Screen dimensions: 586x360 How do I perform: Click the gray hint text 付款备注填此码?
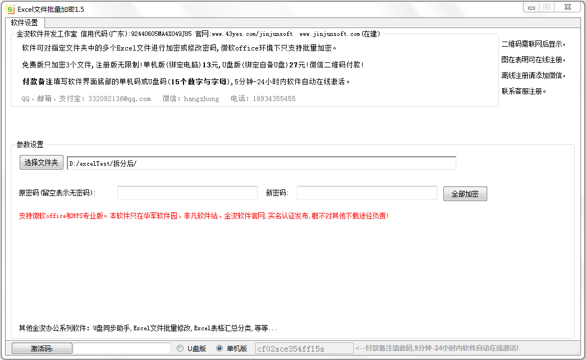click(437, 348)
